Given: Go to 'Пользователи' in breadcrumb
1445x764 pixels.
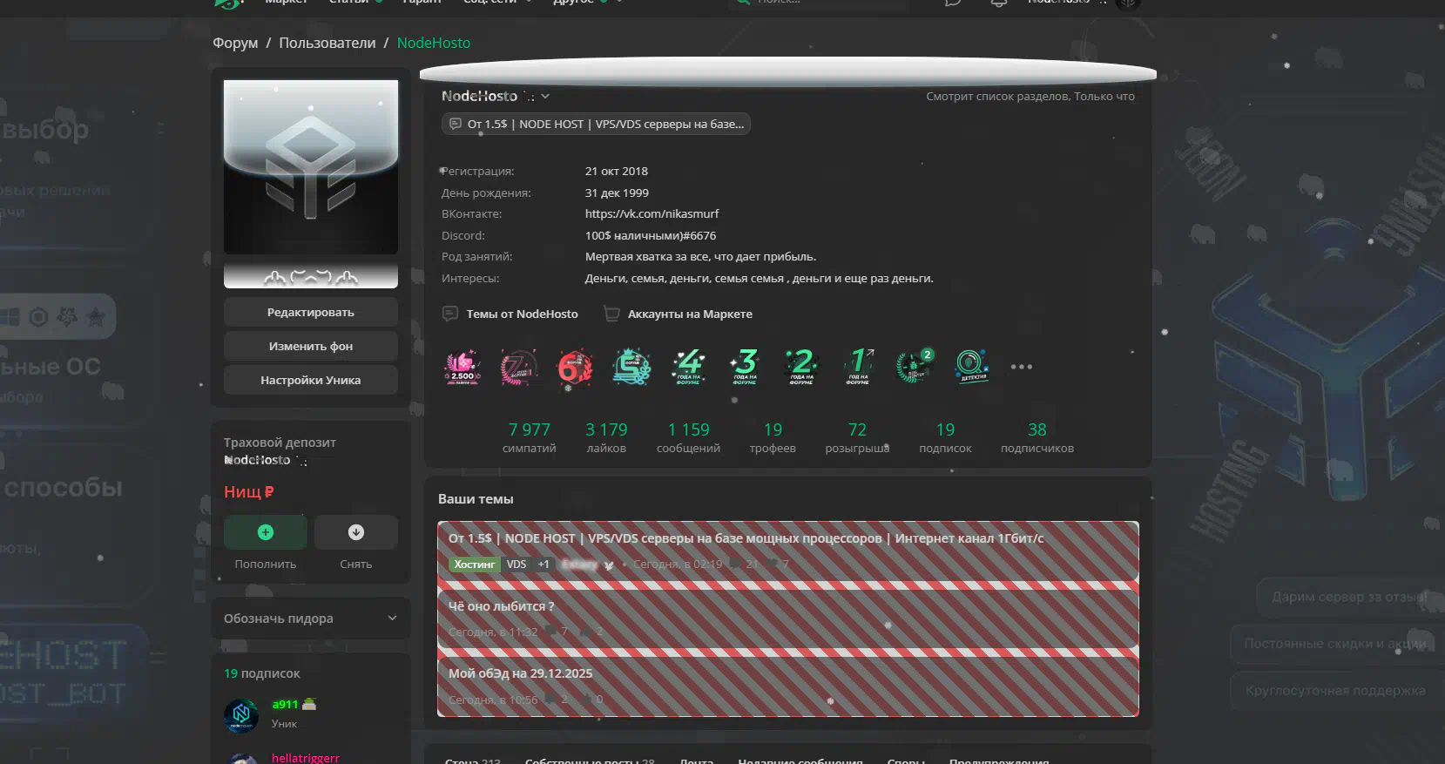Looking at the screenshot, I should (327, 43).
